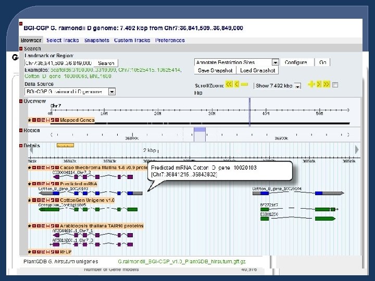Zoom in with the yellow plus icon
375x281 pixels.
311,84
